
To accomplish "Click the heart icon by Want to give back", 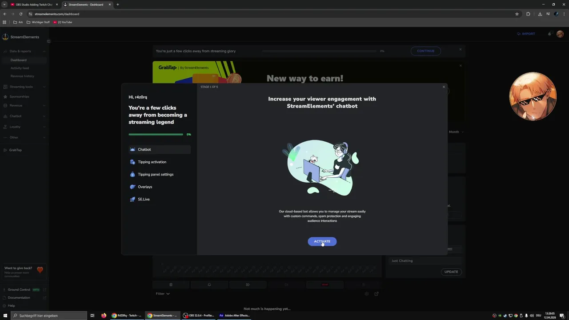I will 40,270.
